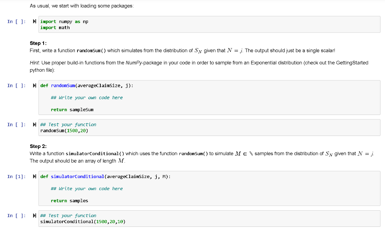Click the 'import math' line
The width and height of the screenshot is (385, 234).
[55, 28]
